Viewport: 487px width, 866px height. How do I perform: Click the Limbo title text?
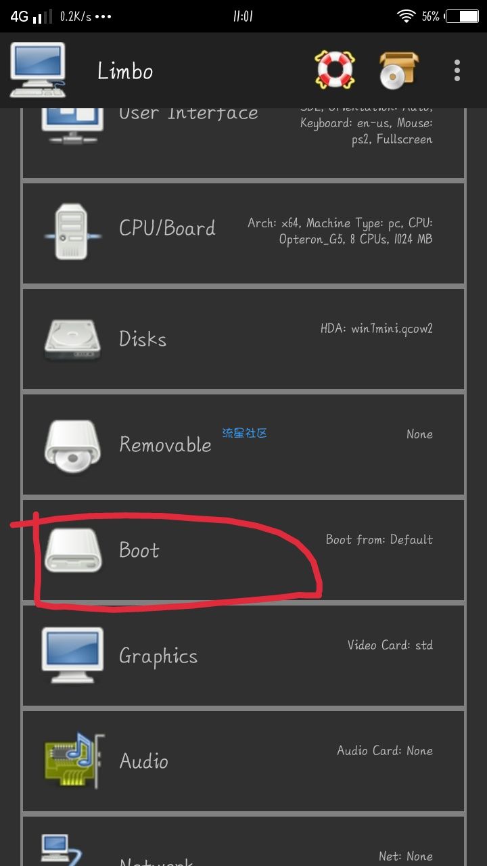coord(125,71)
